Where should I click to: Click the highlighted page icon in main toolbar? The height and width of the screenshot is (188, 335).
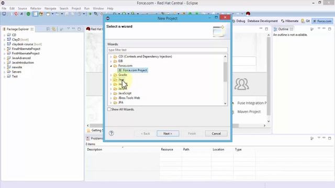point(35,14)
